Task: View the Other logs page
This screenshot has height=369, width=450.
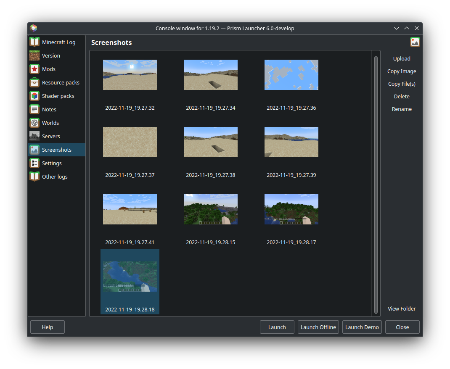Action: tap(57, 177)
